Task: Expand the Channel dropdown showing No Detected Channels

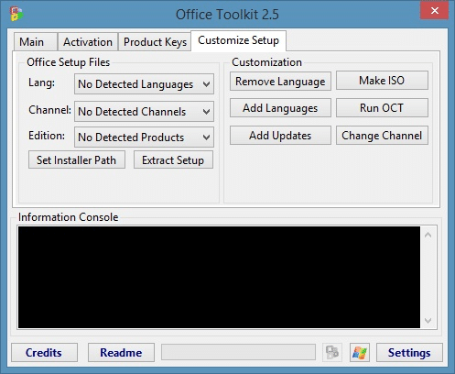Action: click(x=144, y=112)
